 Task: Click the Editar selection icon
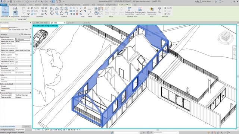coord(167,14)
